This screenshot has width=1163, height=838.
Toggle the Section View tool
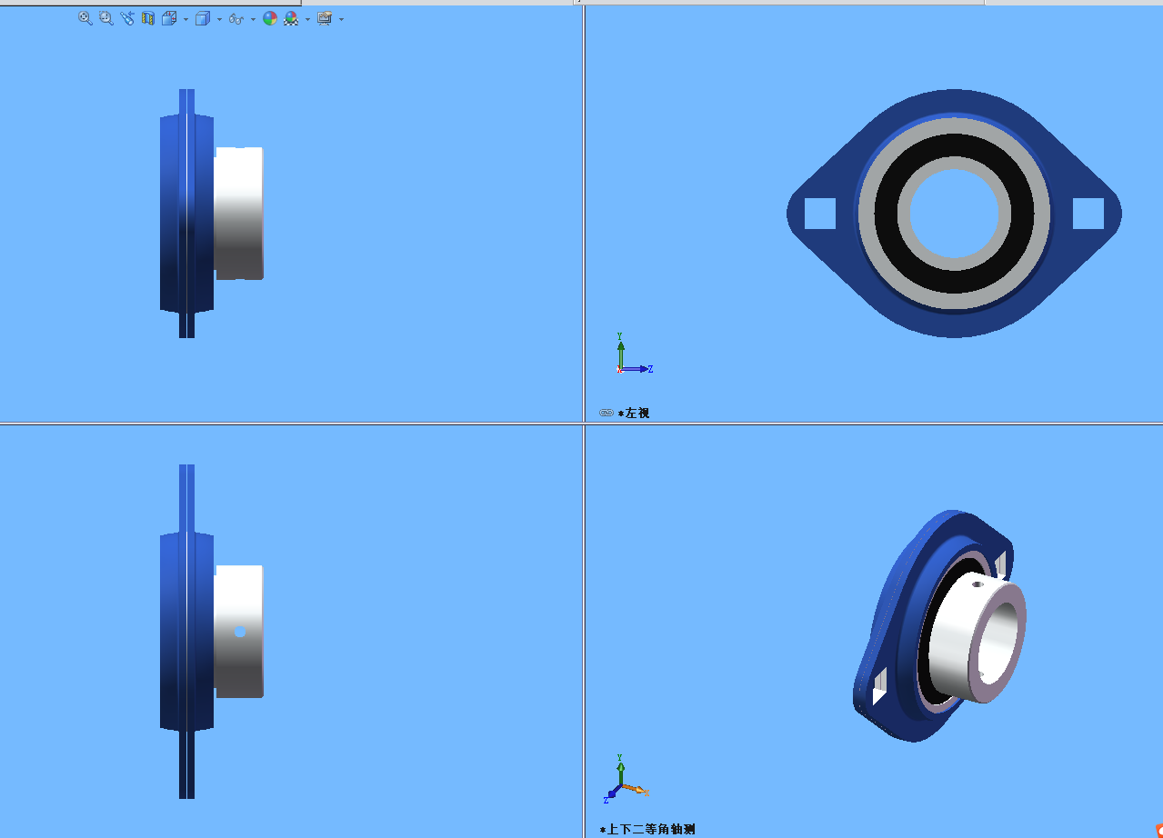pyautogui.click(x=148, y=18)
